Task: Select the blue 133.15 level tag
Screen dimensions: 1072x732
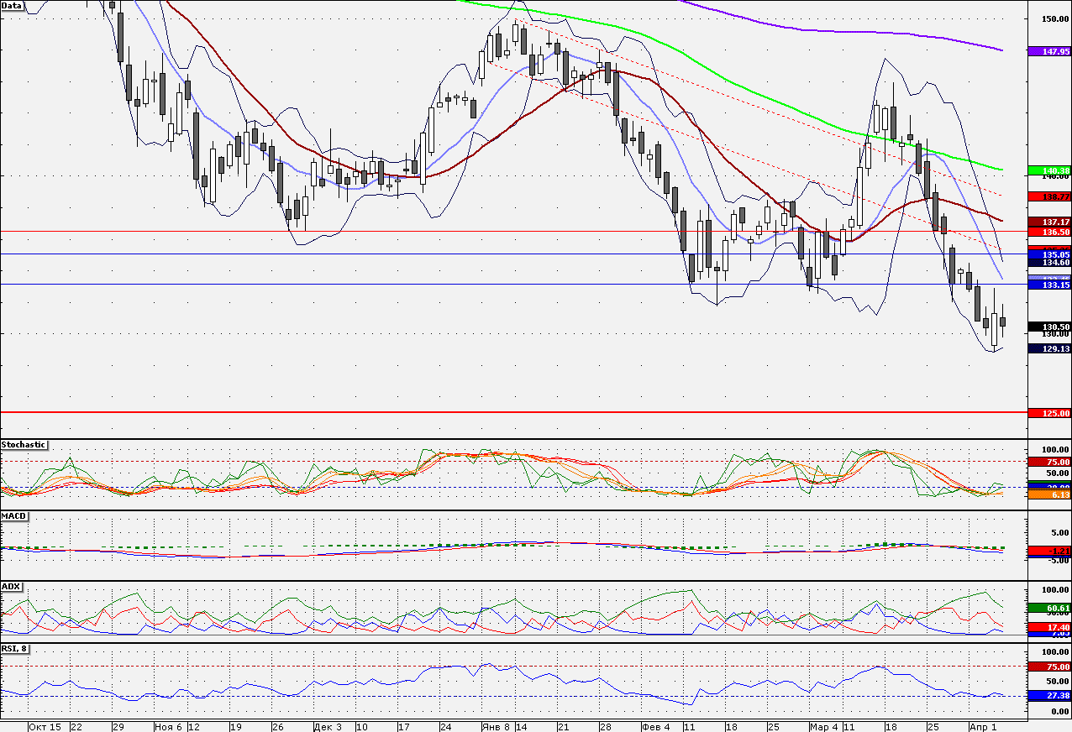Action: (x=1049, y=285)
